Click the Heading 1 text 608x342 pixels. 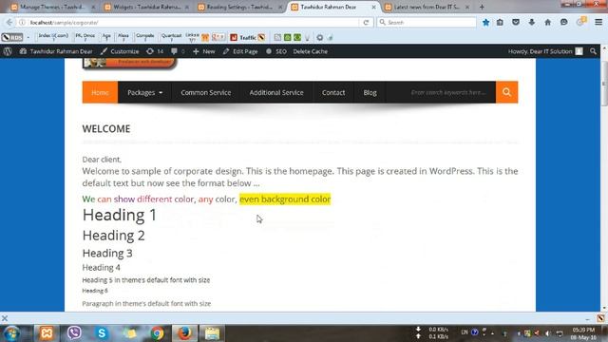tap(120, 215)
